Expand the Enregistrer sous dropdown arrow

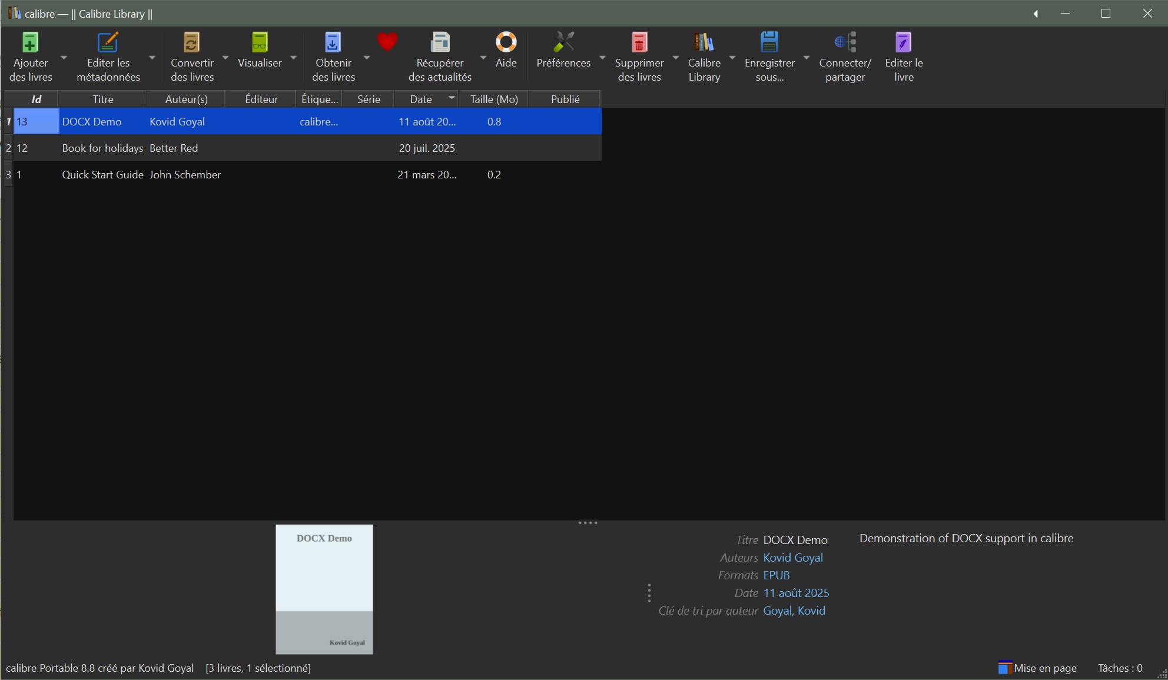pyautogui.click(x=807, y=57)
